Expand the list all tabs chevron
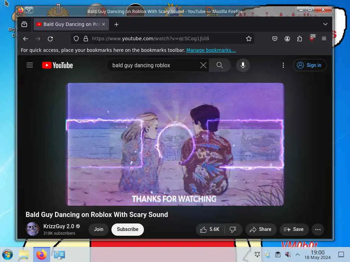This screenshot has height=262, width=350. (325, 24)
